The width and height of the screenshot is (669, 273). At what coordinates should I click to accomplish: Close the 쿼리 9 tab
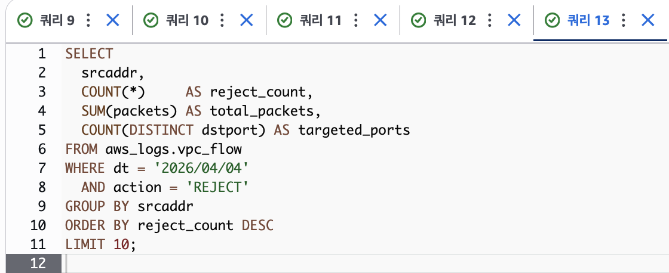click(x=113, y=20)
